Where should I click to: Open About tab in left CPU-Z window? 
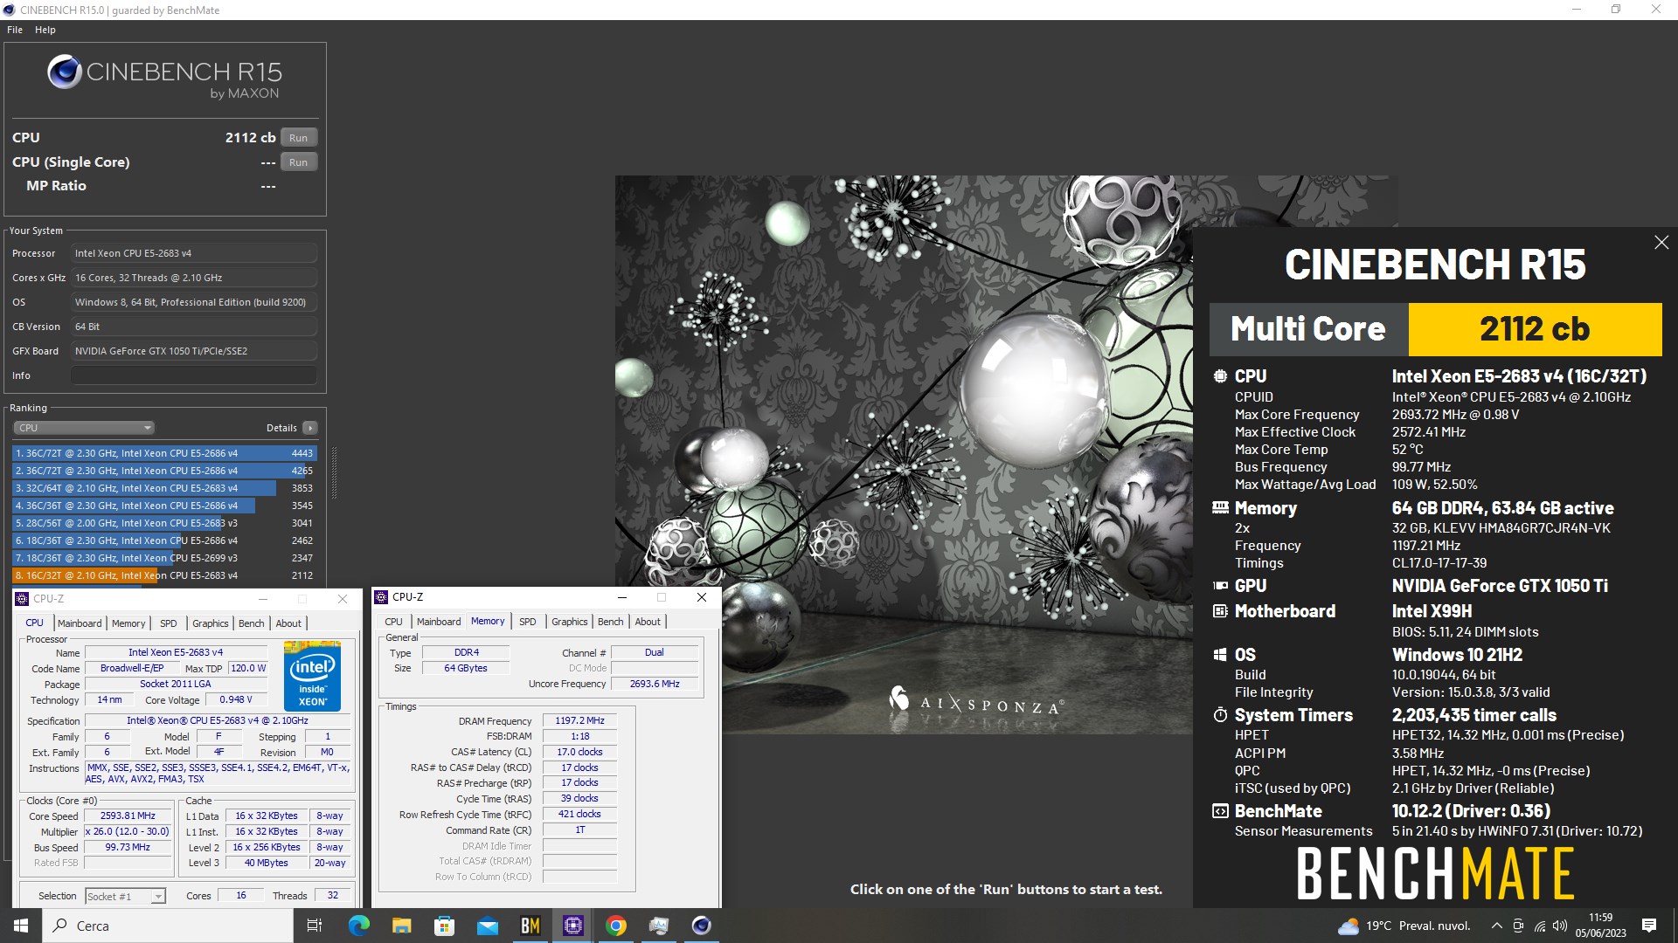288,623
